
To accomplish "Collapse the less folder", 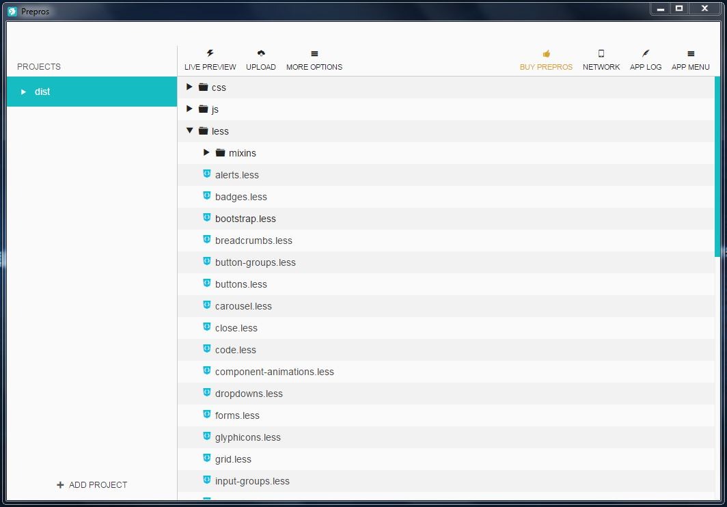I will [189, 131].
